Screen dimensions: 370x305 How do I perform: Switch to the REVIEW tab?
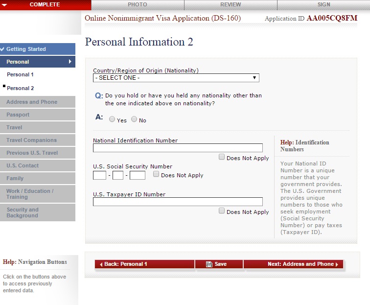231,5
